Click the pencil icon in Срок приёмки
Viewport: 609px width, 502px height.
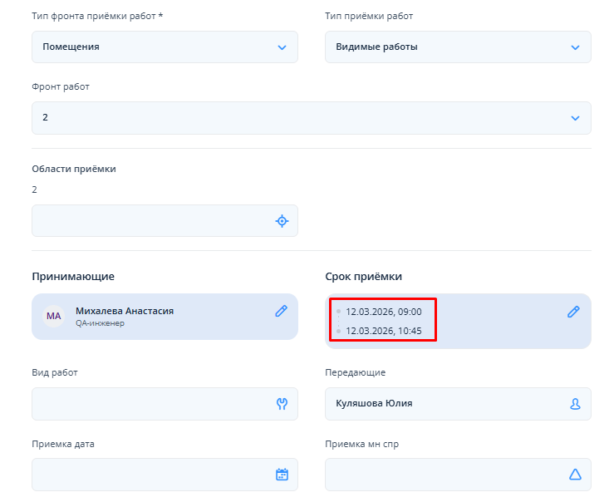coord(573,312)
